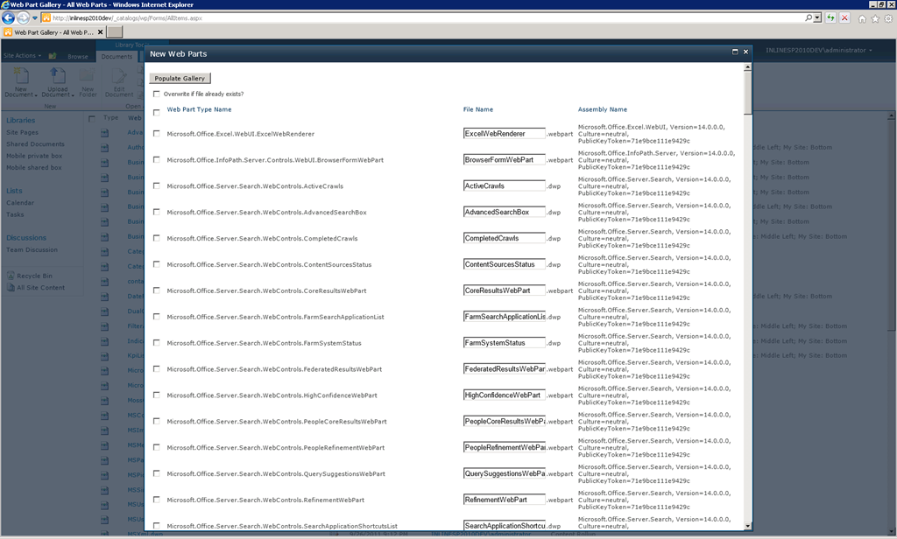Open the Shared Documents library link
The height and width of the screenshot is (539, 897).
35,144
